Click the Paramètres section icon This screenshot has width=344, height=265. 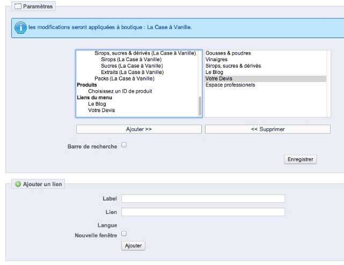18,6
